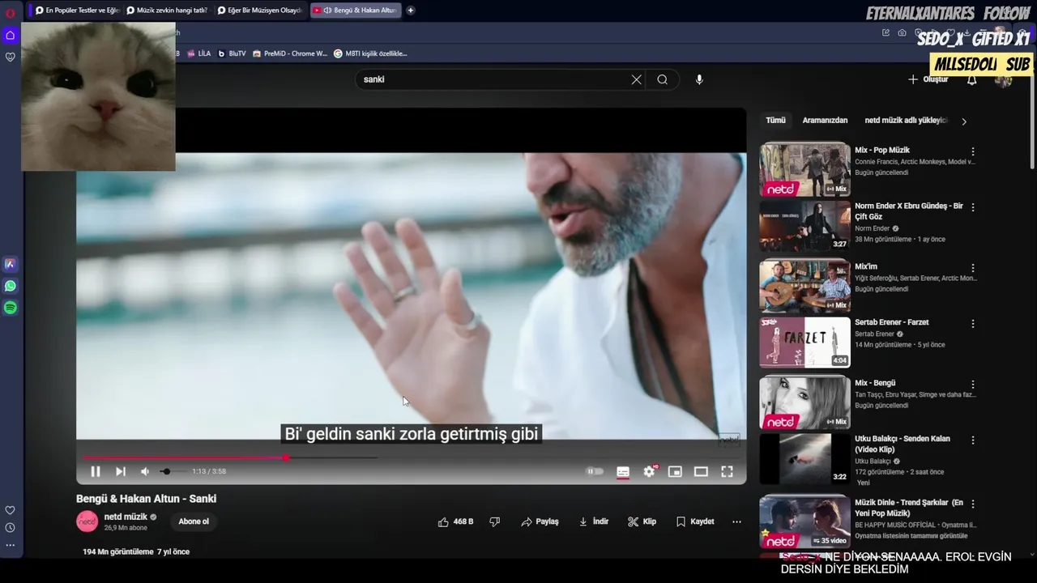Image resolution: width=1037 pixels, height=583 pixels.
Task: Open Opera sidebar home icon
Action: click(x=11, y=36)
